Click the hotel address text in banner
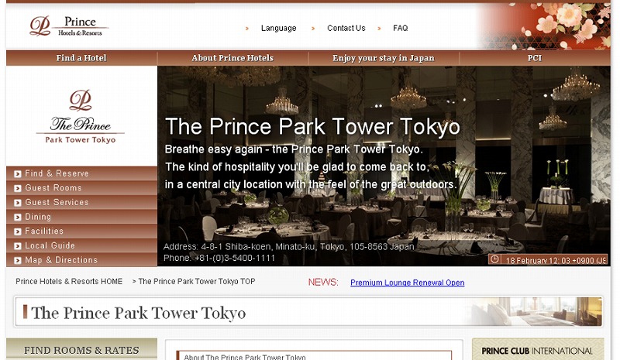Viewport: 620px width, 360px height. pyautogui.click(x=288, y=247)
